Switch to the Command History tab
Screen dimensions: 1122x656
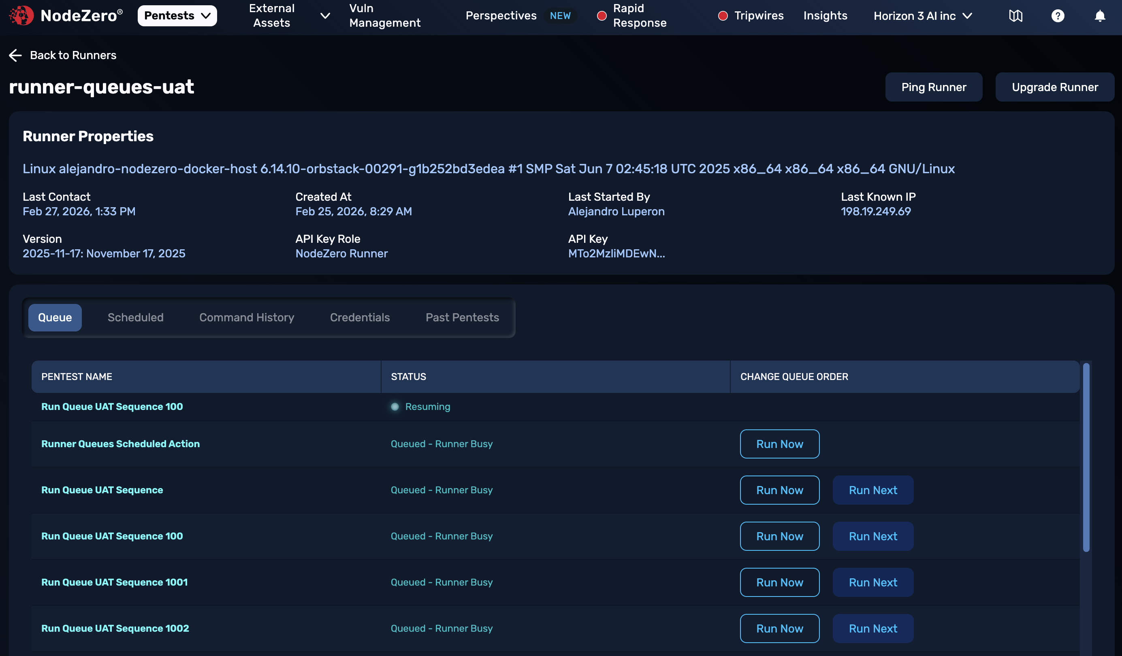click(247, 317)
